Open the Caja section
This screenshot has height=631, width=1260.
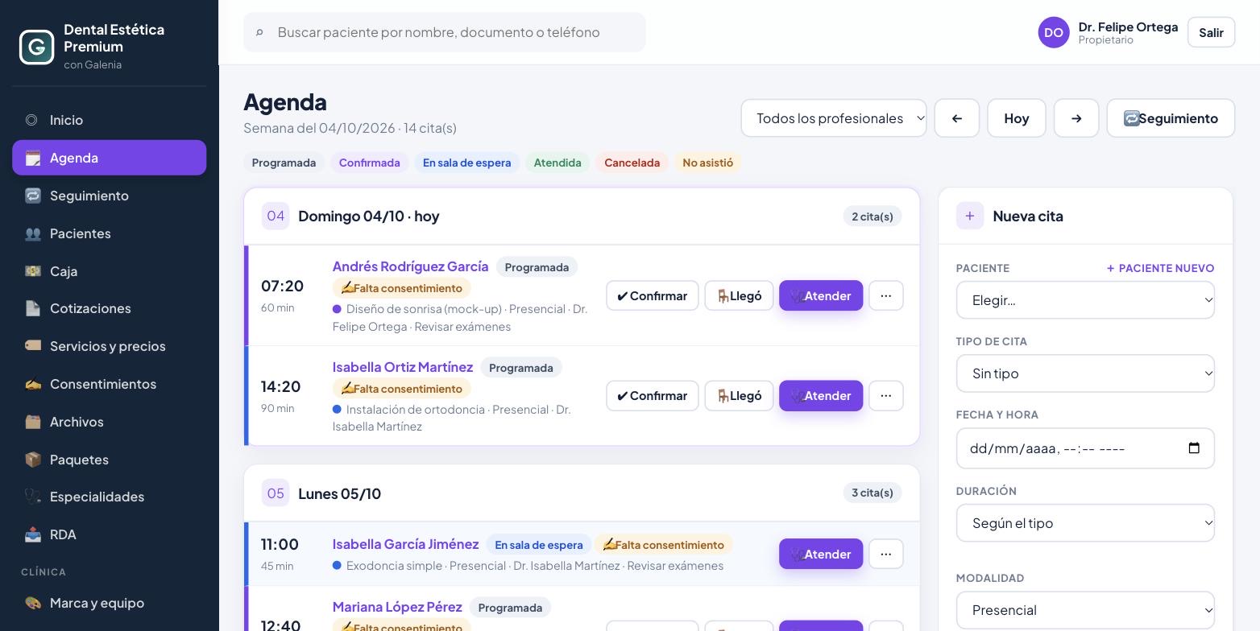click(109, 271)
